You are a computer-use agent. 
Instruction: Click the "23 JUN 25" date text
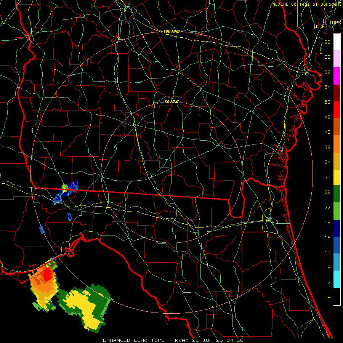point(208,340)
